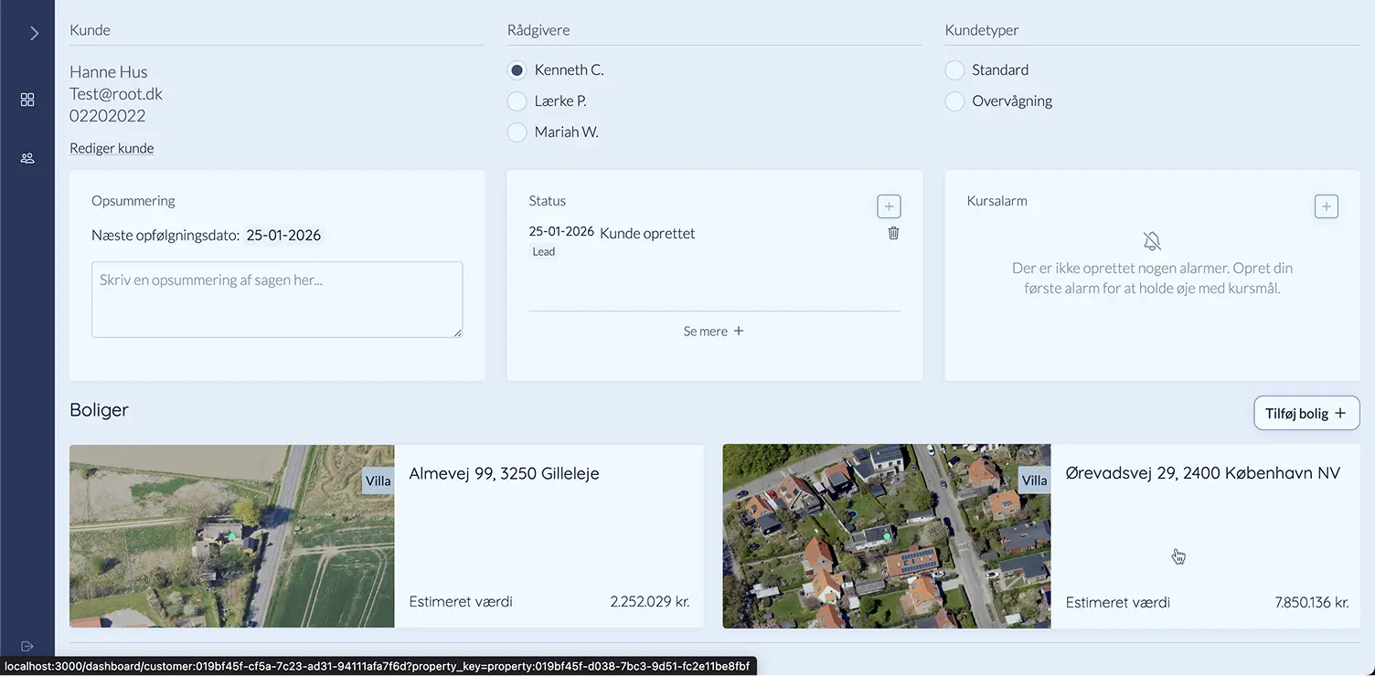Select the customers icon in the sidebar
Screen dimensions: 1375x676
click(27, 157)
